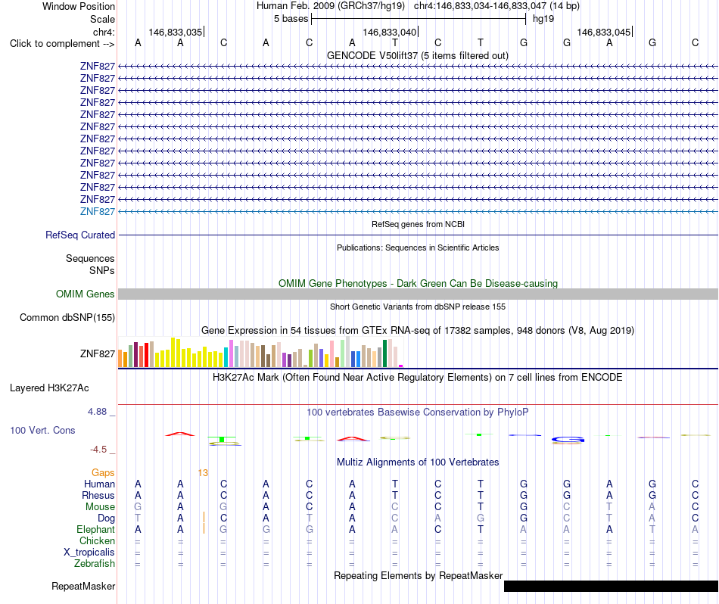Screen dimensions: 719x604
Task: Click the Zebrafish species label
Action: point(95,563)
